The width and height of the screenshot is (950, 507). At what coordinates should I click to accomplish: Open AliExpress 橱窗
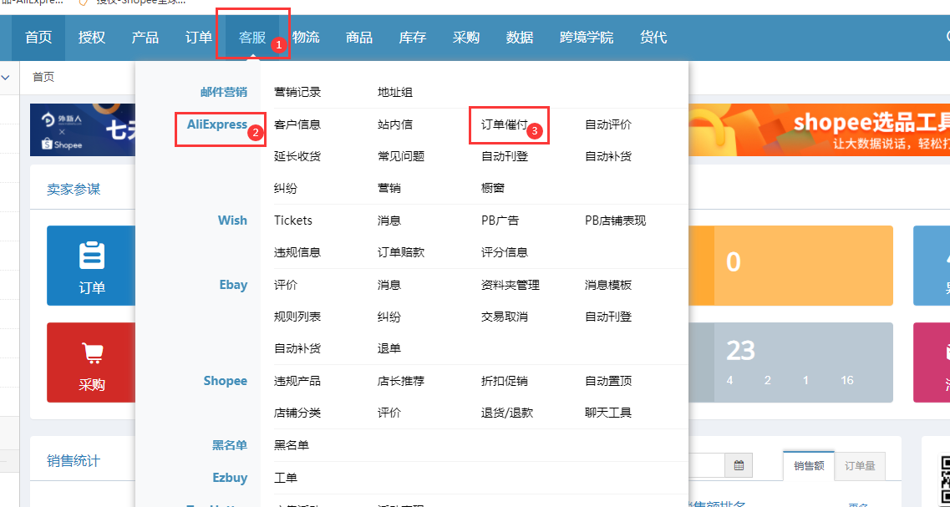[493, 189]
